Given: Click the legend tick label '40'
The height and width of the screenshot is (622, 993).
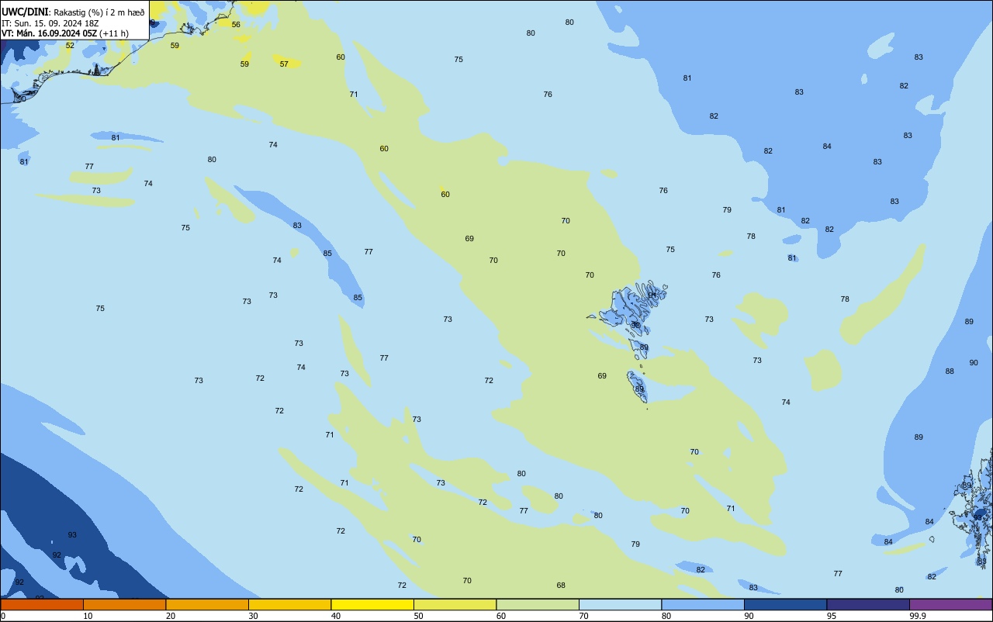Looking at the screenshot, I should click(x=336, y=616).
